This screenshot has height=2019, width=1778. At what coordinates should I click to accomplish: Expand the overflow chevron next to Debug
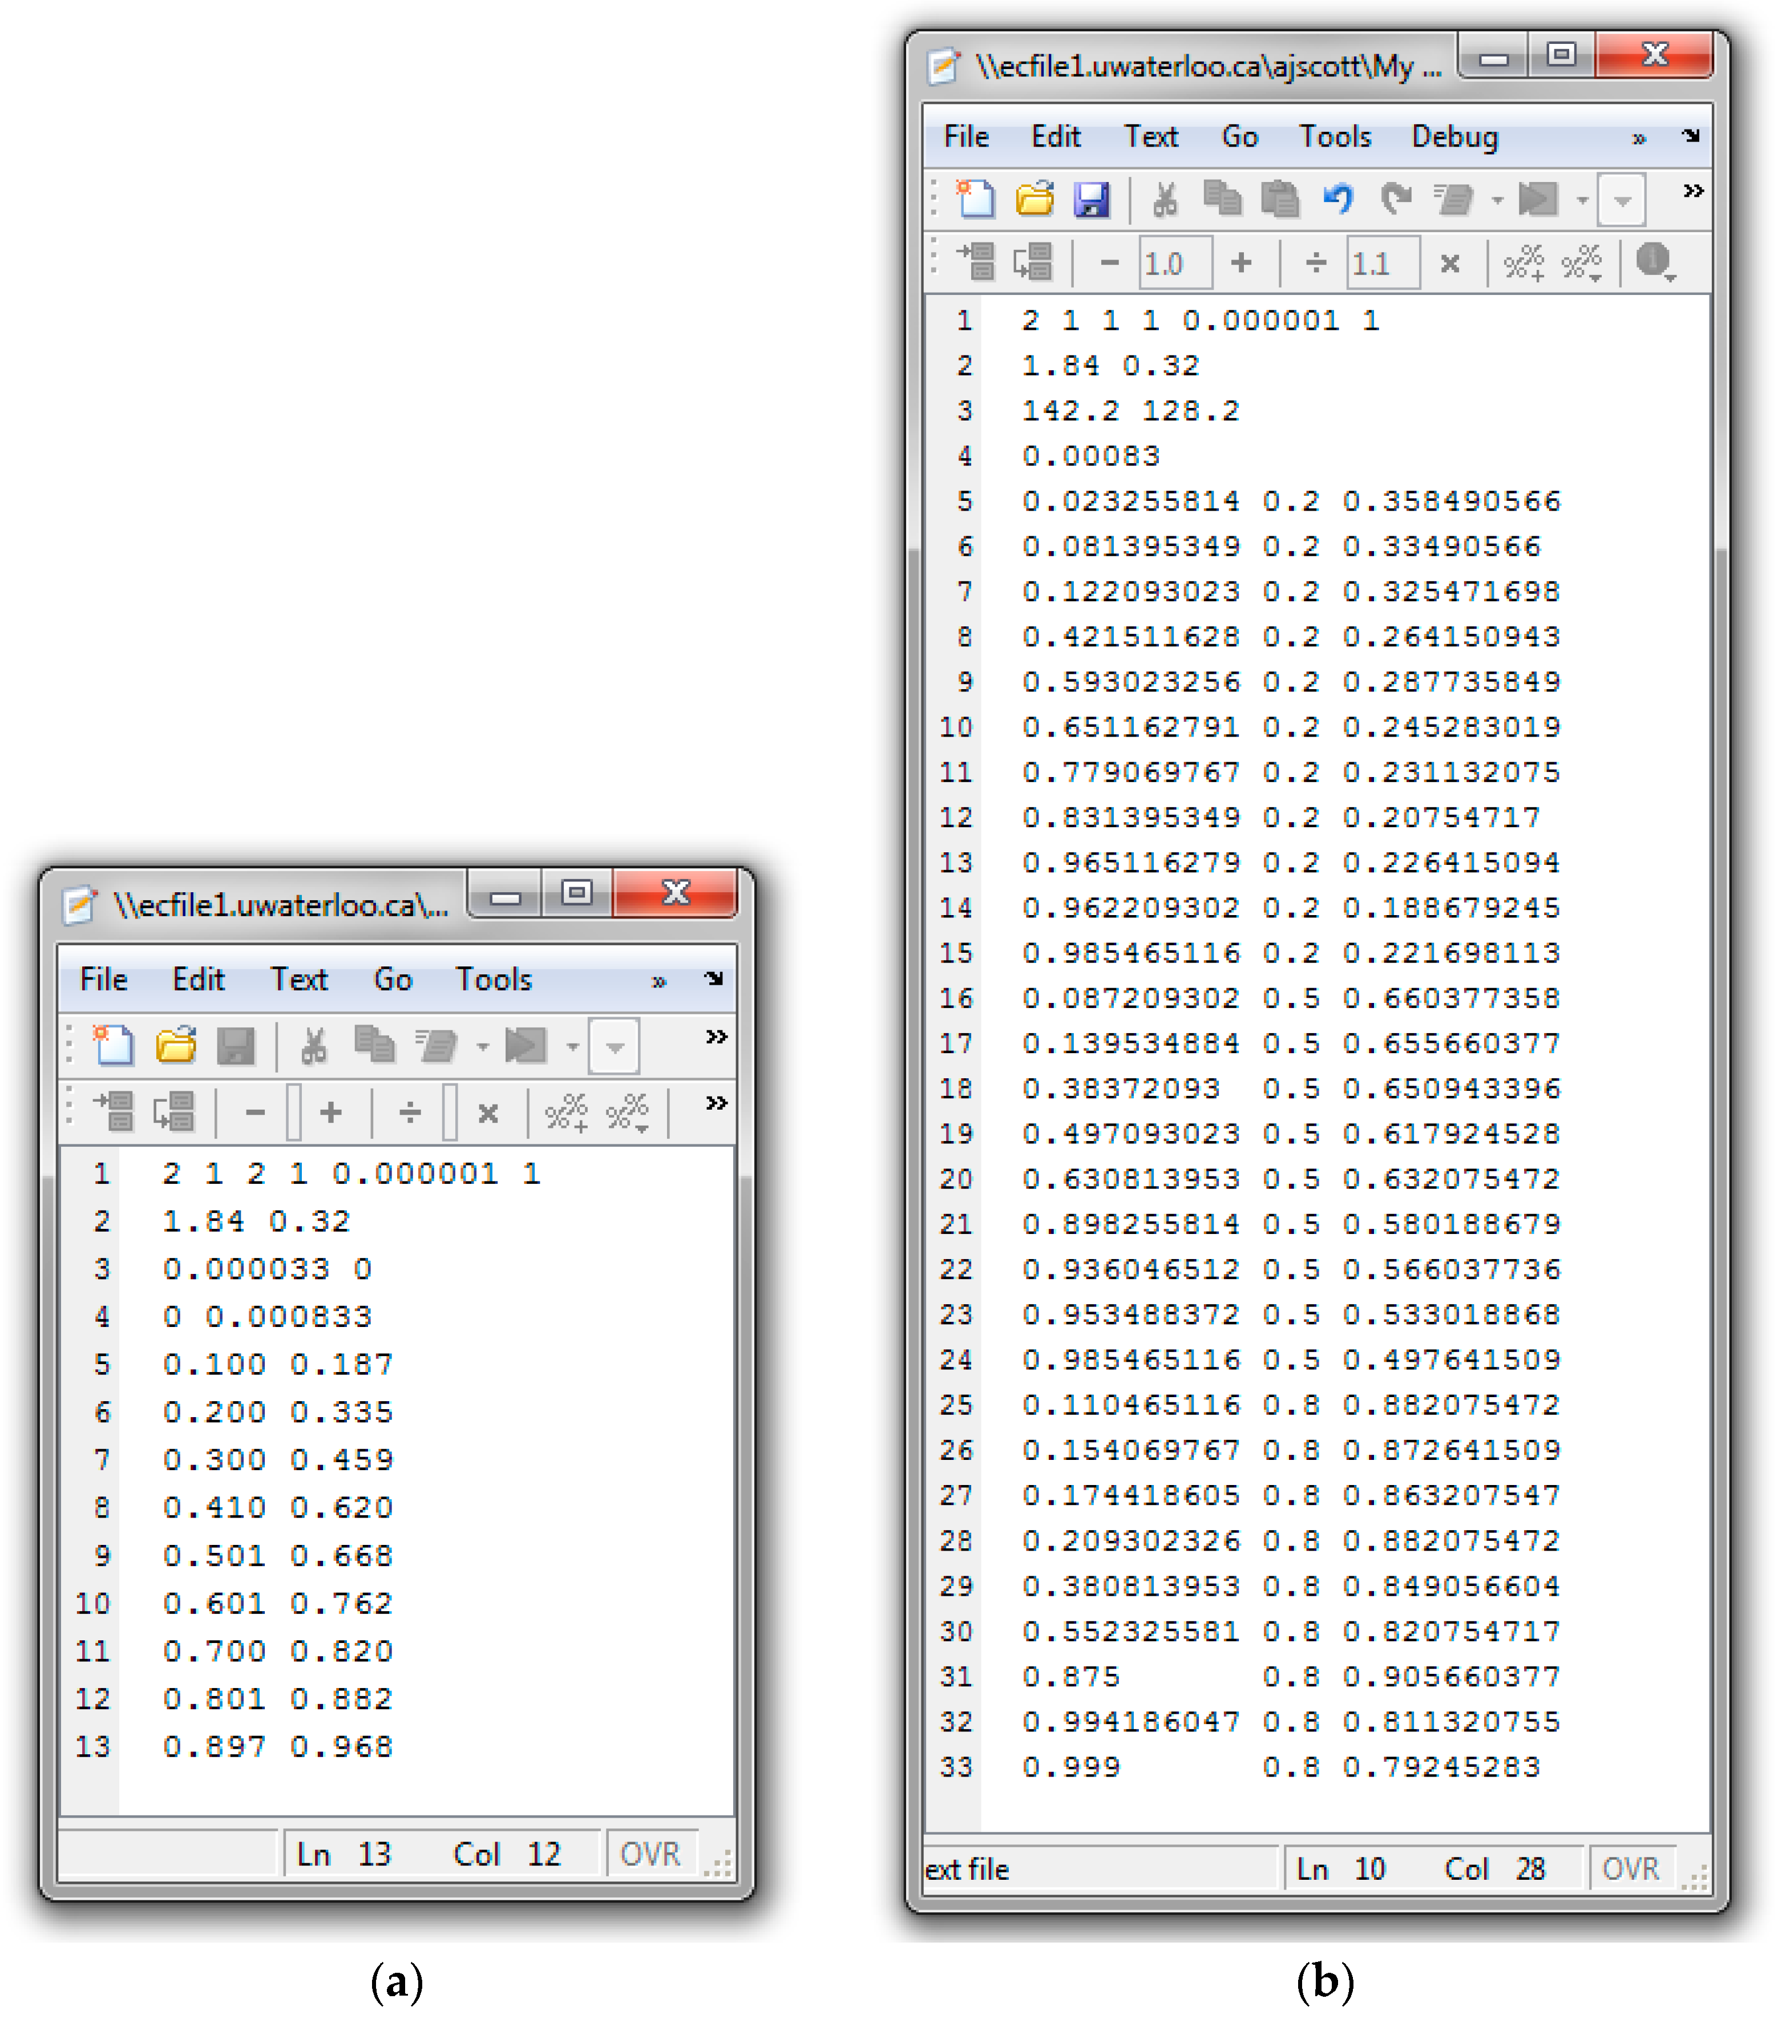click(x=1639, y=138)
